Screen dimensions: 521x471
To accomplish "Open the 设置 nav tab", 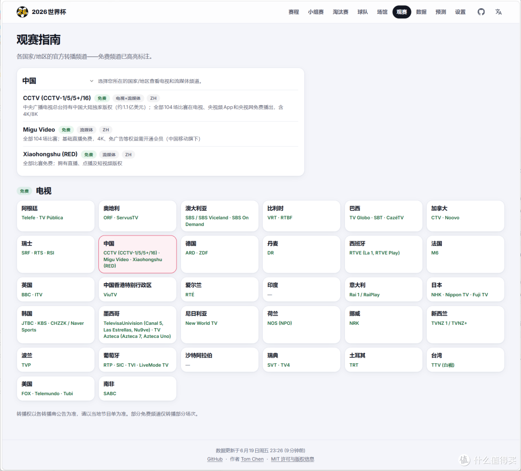I will [460, 12].
